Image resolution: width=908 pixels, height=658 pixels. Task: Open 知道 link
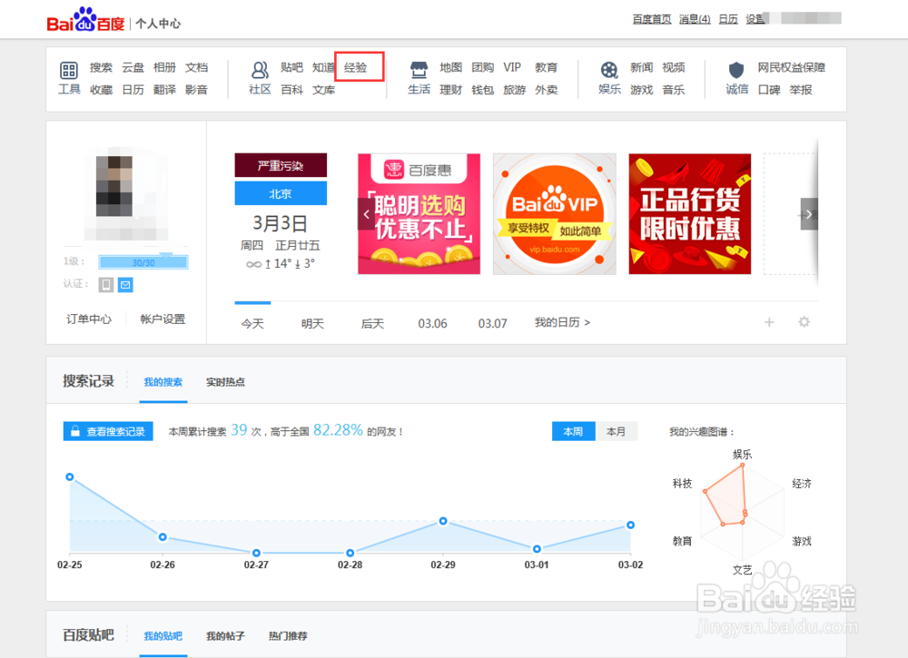[324, 67]
